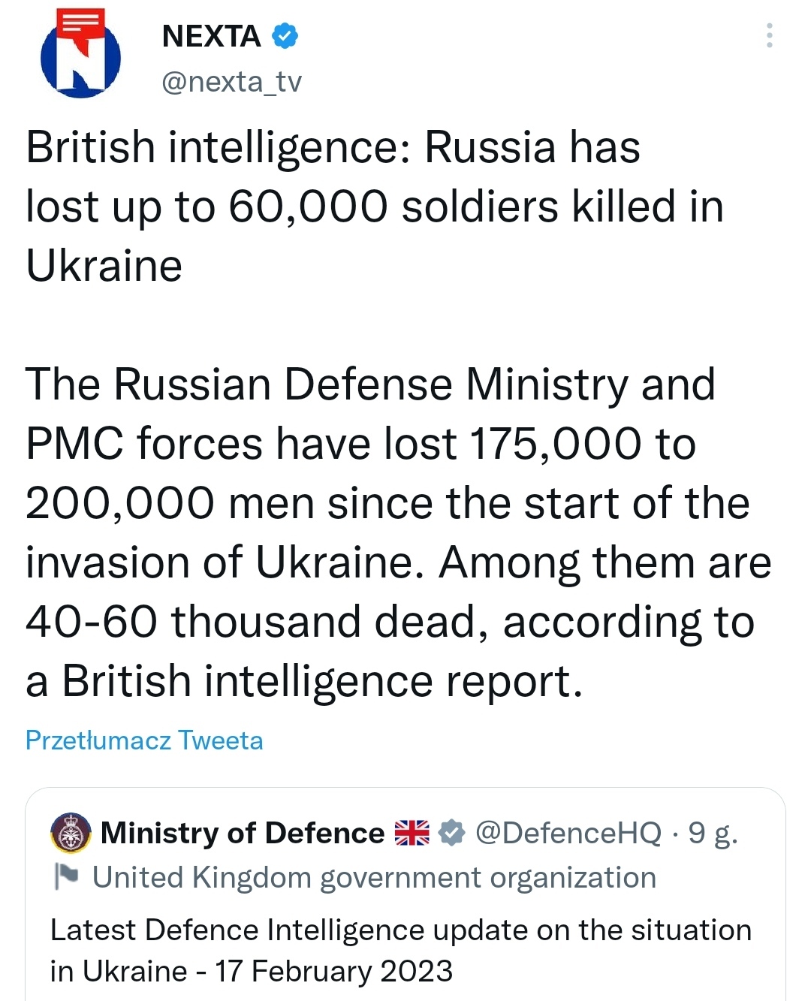Screen dimensions: 811x1001
Task: Click the NEXTA display name
Action: [x=211, y=36]
